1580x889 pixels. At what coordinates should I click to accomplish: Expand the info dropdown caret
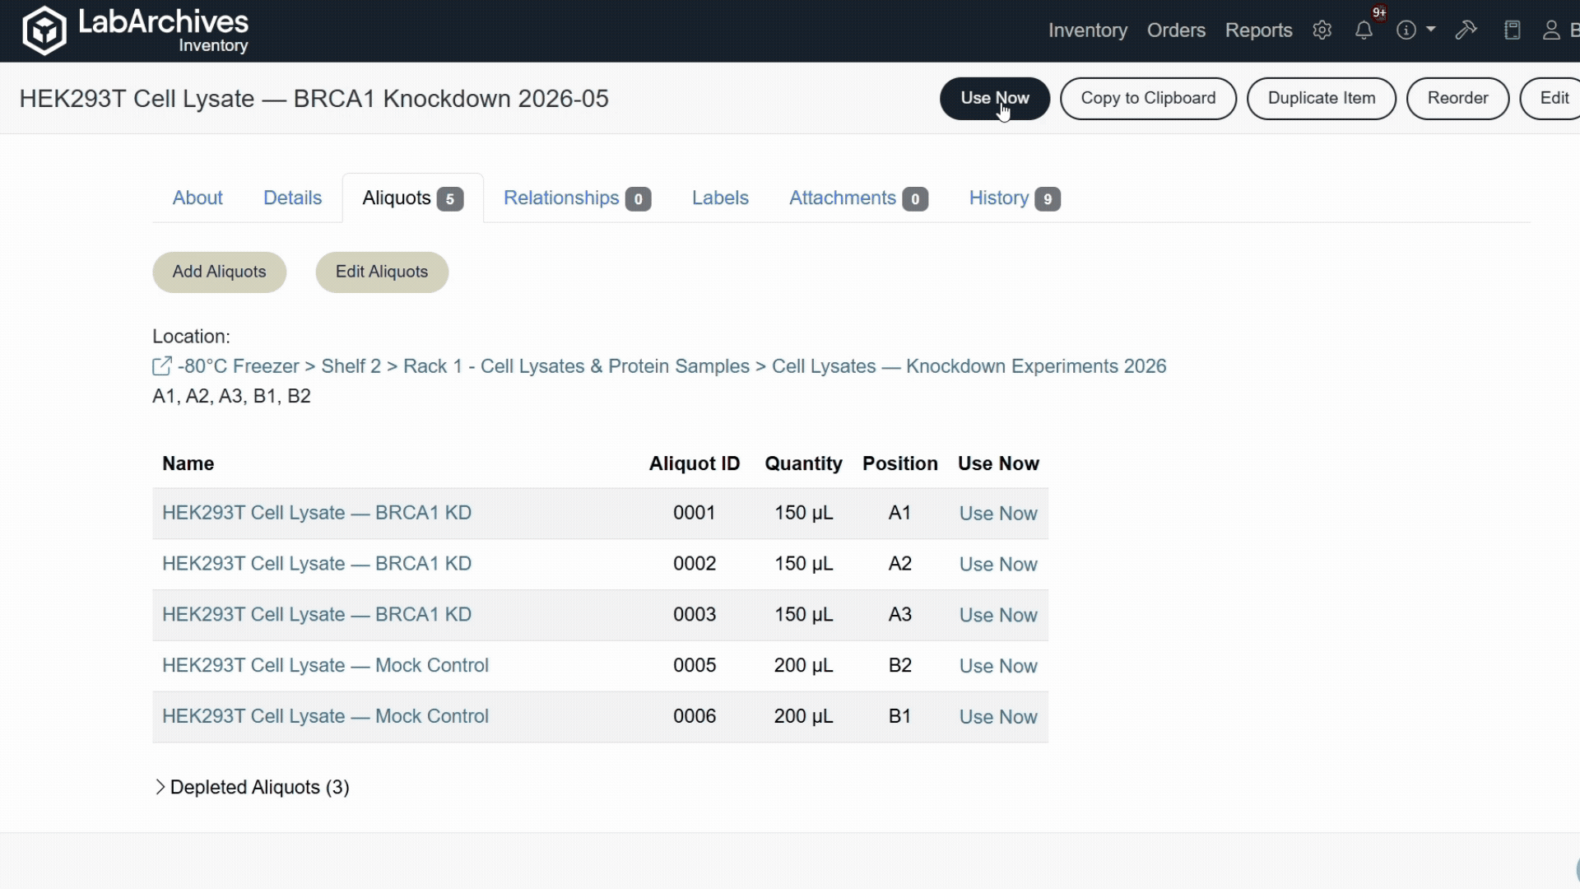point(1431,30)
